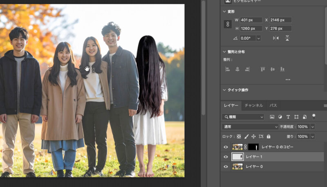Open the rotation angle dropdown arrow
Viewport: 327px width, 187px height.
coord(259,38)
